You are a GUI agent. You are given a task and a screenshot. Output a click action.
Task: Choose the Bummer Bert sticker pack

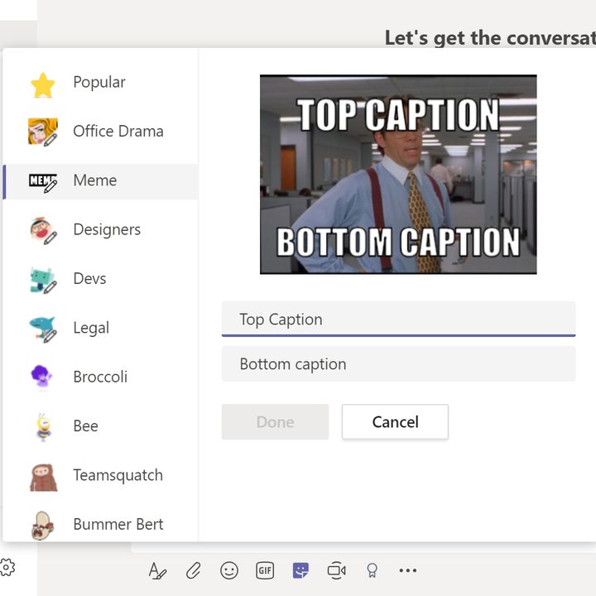100,525
